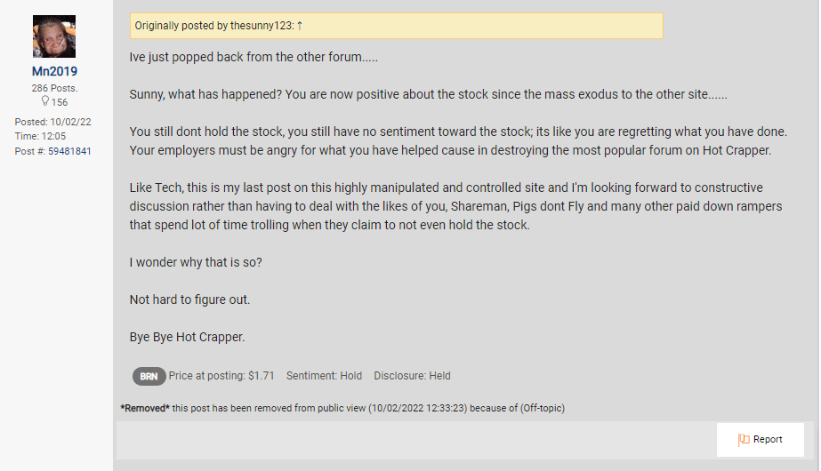Click the line "Not hard to figure out."
Viewport: 821px width, 471px height.
(189, 299)
